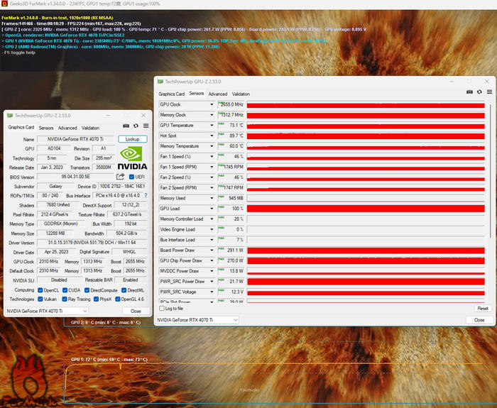This screenshot has height=408, width=497.
Task: Toggle OpenCL checkbox
Action: point(40,290)
